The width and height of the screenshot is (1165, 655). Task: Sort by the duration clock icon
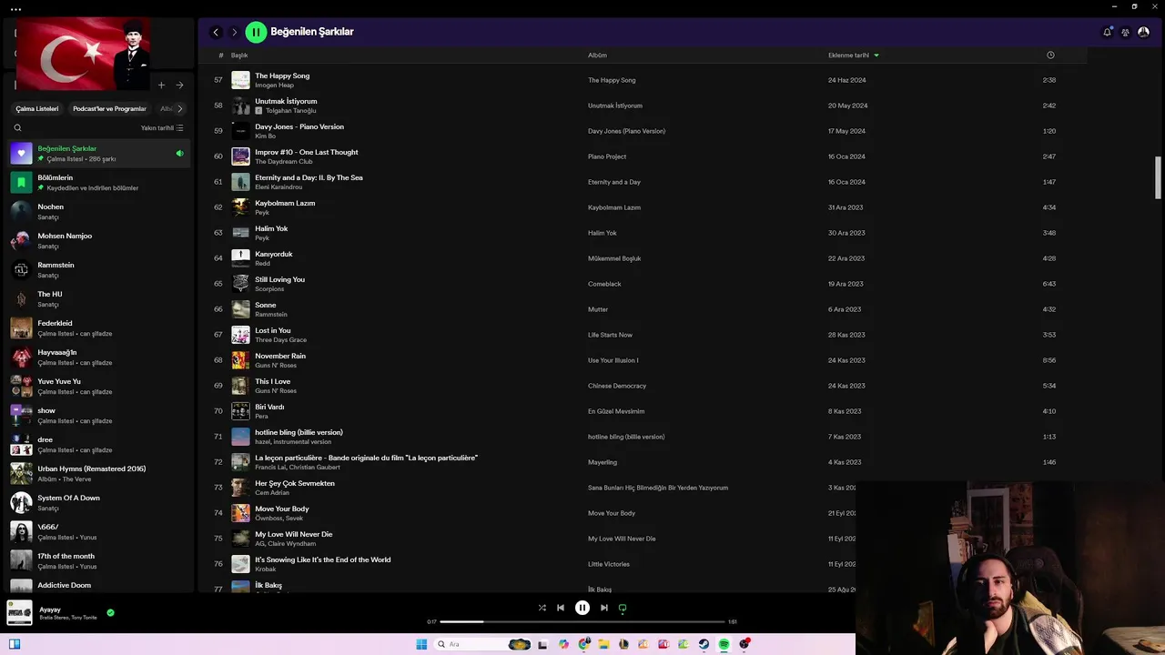point(1050,55)
